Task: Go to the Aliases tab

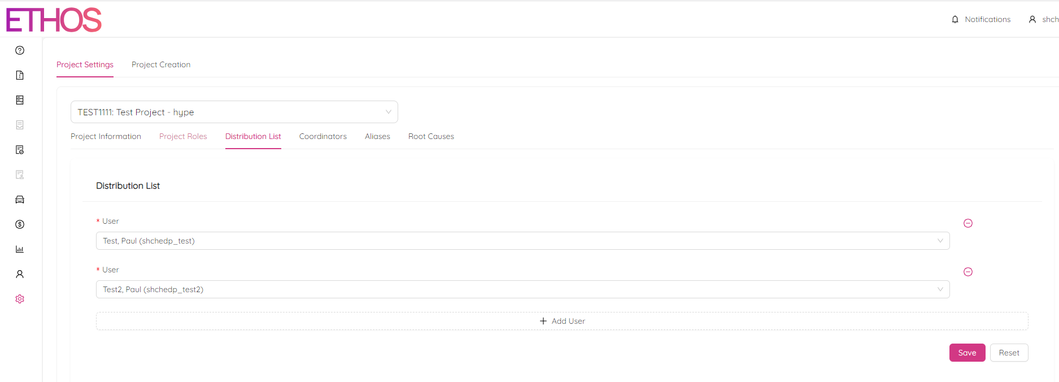Action: 377,136
